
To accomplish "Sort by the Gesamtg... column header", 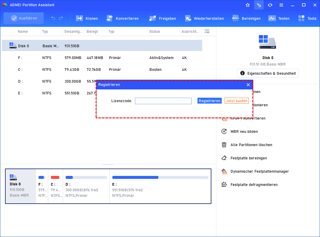I will pyautogui.click(x=73, y=31).
